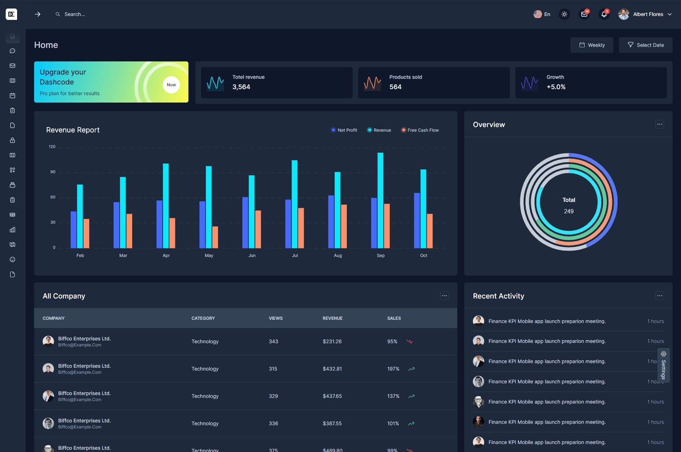Open the bar chart sidebar icon
681x452 pixels.
(13, 229)
